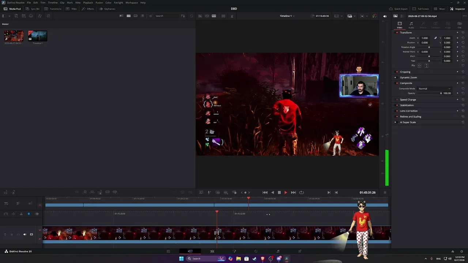Reset the Transform section
The image size is (468, 263).
click(463, 33)
